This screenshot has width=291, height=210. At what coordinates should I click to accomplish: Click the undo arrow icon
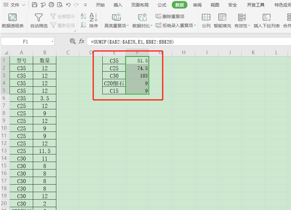click(68, 5)
